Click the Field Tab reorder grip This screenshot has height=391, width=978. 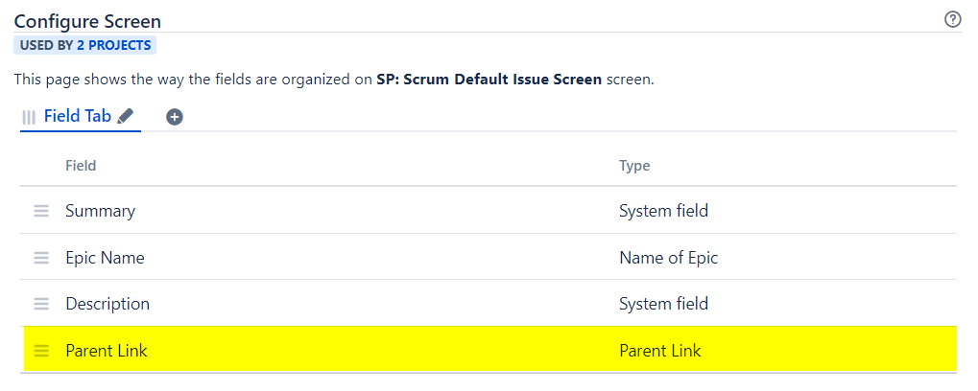click(29, 117)
